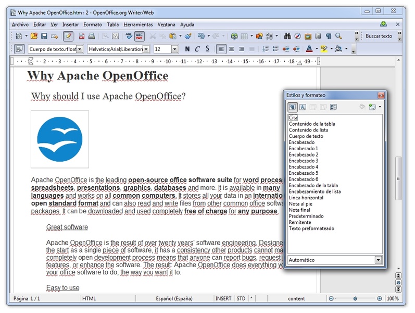Screen dimensions: 415x313
Task: Toggle Nonprinting Characters pilcrow icon
Action: [328, 36]
